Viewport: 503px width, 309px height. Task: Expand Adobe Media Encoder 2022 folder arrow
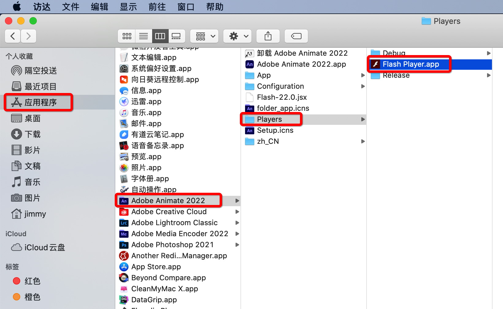pyautogui.click(x=237, y=234)
